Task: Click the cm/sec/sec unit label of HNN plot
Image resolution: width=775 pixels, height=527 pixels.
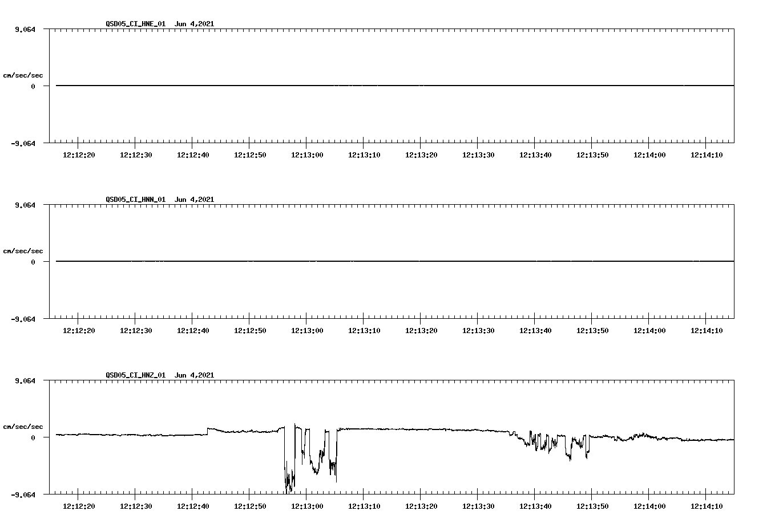Action: [x=23, y=251]
